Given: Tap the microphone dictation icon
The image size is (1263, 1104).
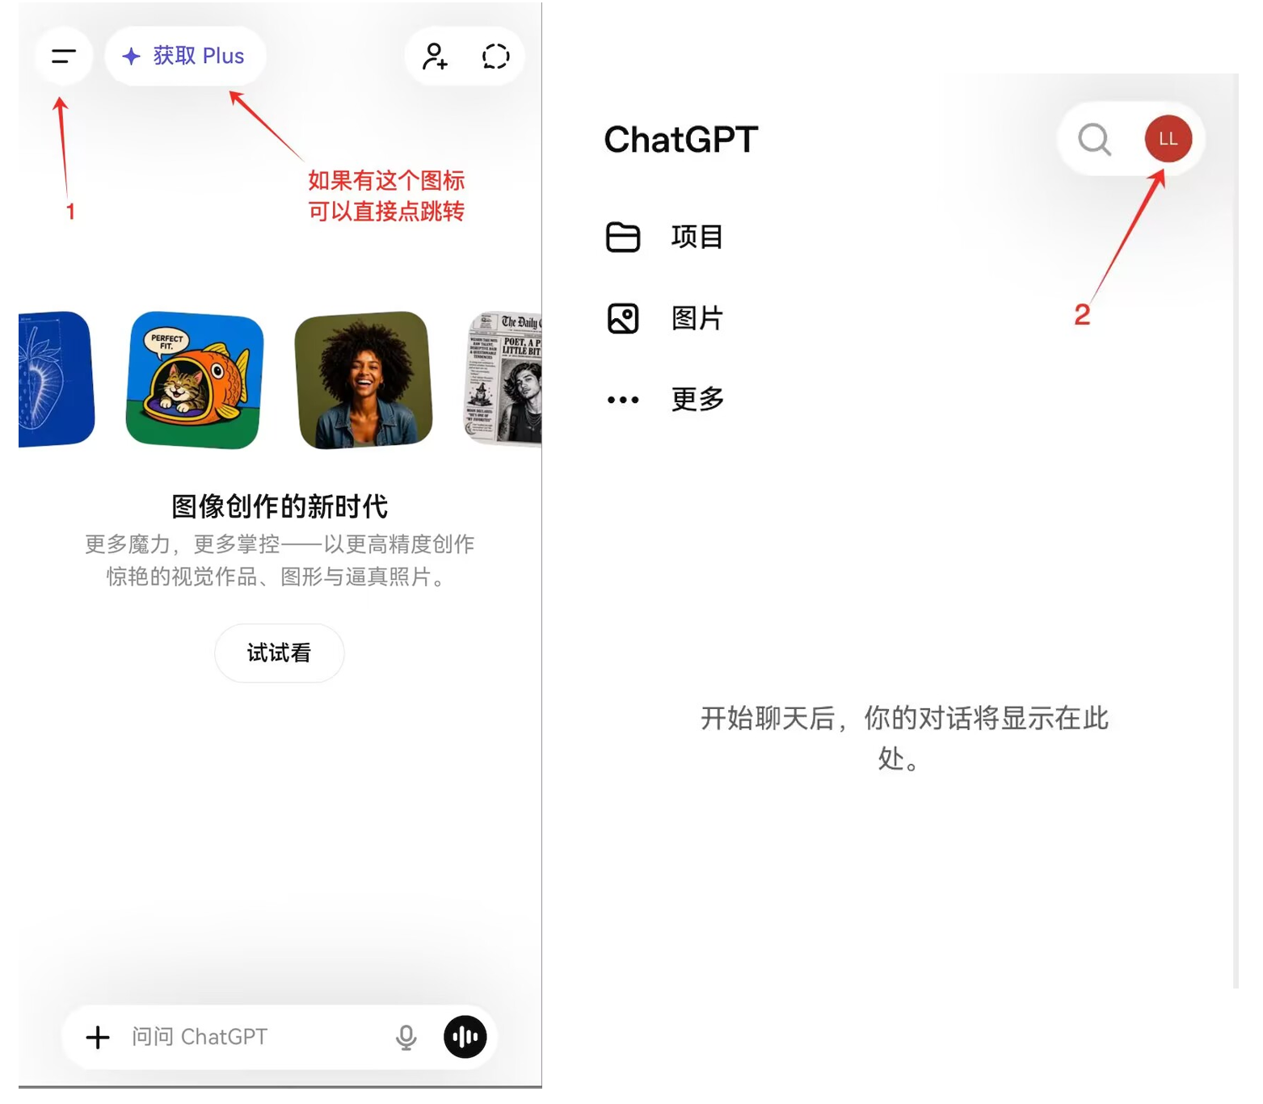Looking at the screenshot, I should [x=406, y=1037].
